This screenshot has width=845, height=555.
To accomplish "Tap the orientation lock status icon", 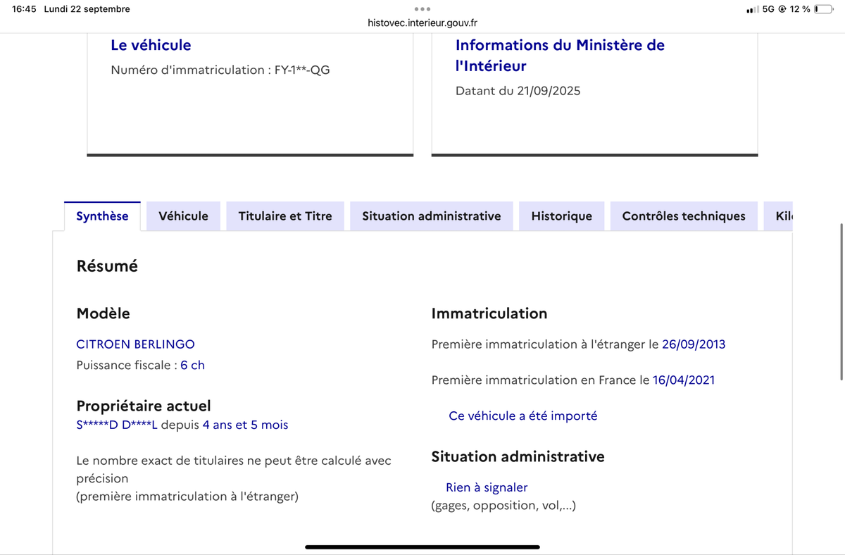I will click(782, 9).
